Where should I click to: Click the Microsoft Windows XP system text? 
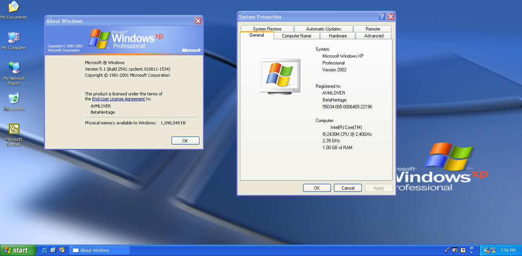pyautogui.click(x=343, y=56)
